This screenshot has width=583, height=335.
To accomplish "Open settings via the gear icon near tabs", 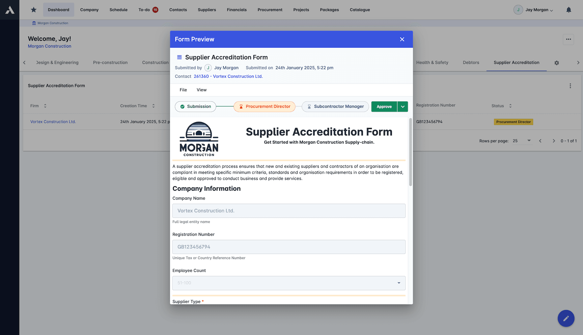I will click(x=557, y=63).
